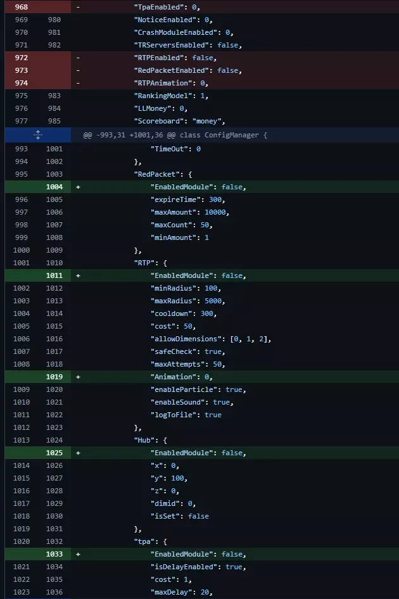Select the line '"maxAmount": 10000,'
This screenshot has height=599, width=399.
[189, 212]
